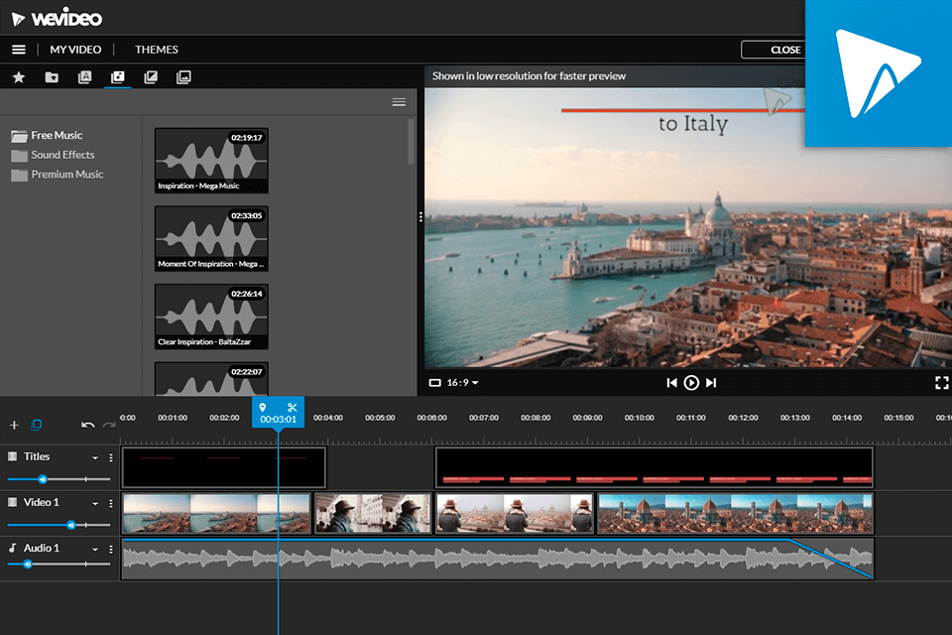The image size is (952, 635).
Task: Open the transitions tab
Action: (x=151, y=77)
